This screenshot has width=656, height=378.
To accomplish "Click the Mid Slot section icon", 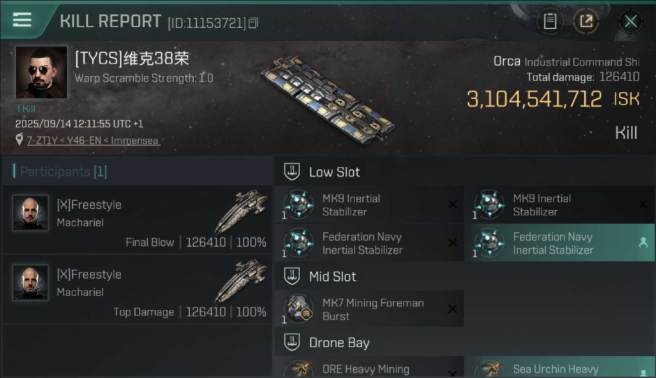I will pyautogui.click(x=292, y=276).
